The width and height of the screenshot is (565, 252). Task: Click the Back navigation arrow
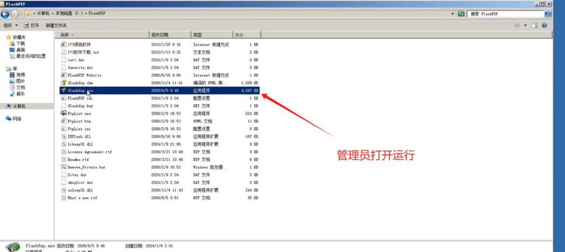click(x=5, y=14)
